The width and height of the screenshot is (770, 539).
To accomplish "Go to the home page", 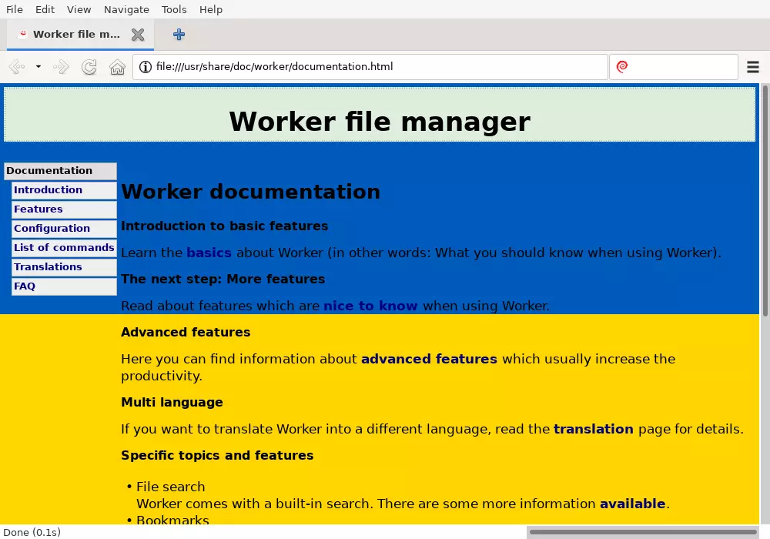I will tap(117, 67).
